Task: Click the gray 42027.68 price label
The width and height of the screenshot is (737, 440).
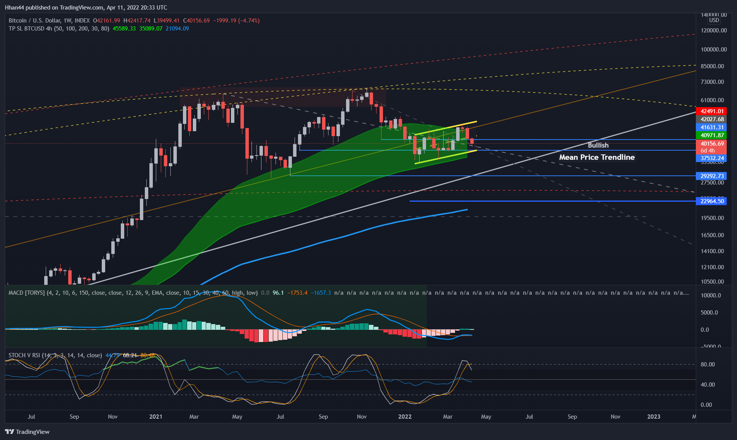Action: 711,119
